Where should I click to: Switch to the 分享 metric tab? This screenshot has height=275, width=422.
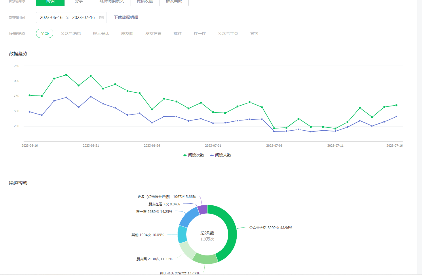pos(79,2)
